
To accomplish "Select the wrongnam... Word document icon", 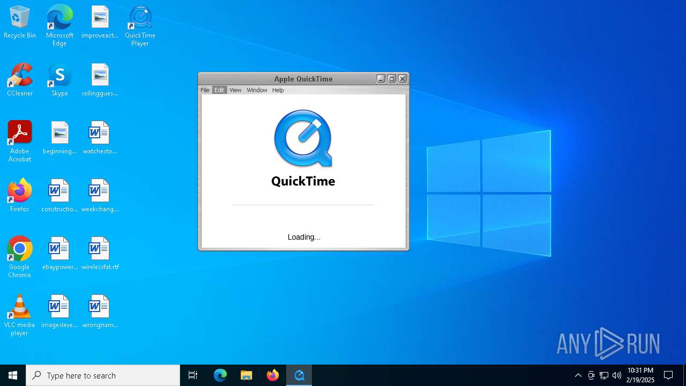I will click(x=100, y=312).
